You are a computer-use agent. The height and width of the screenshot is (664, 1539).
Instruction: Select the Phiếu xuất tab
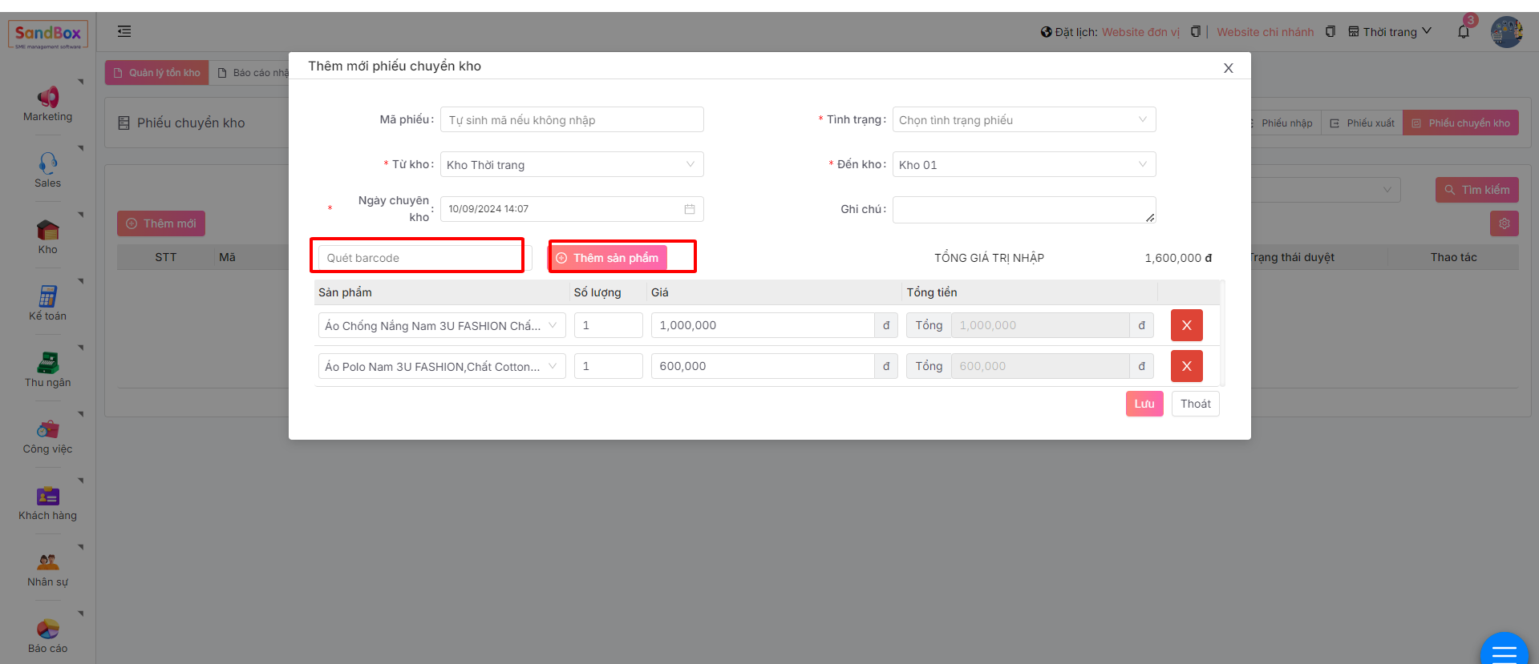[1362, 123]
